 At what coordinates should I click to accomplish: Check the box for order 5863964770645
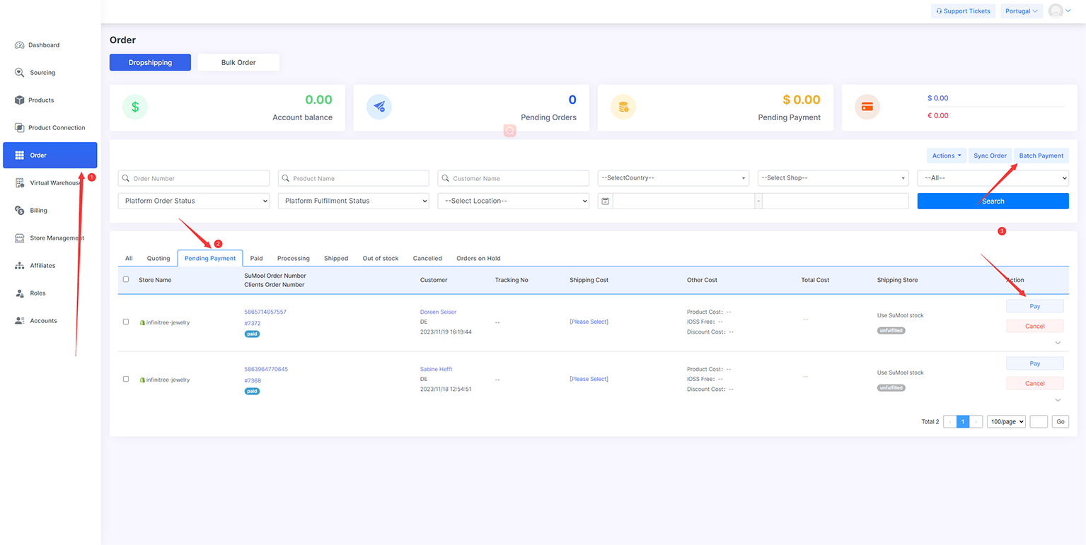[126, 380]
